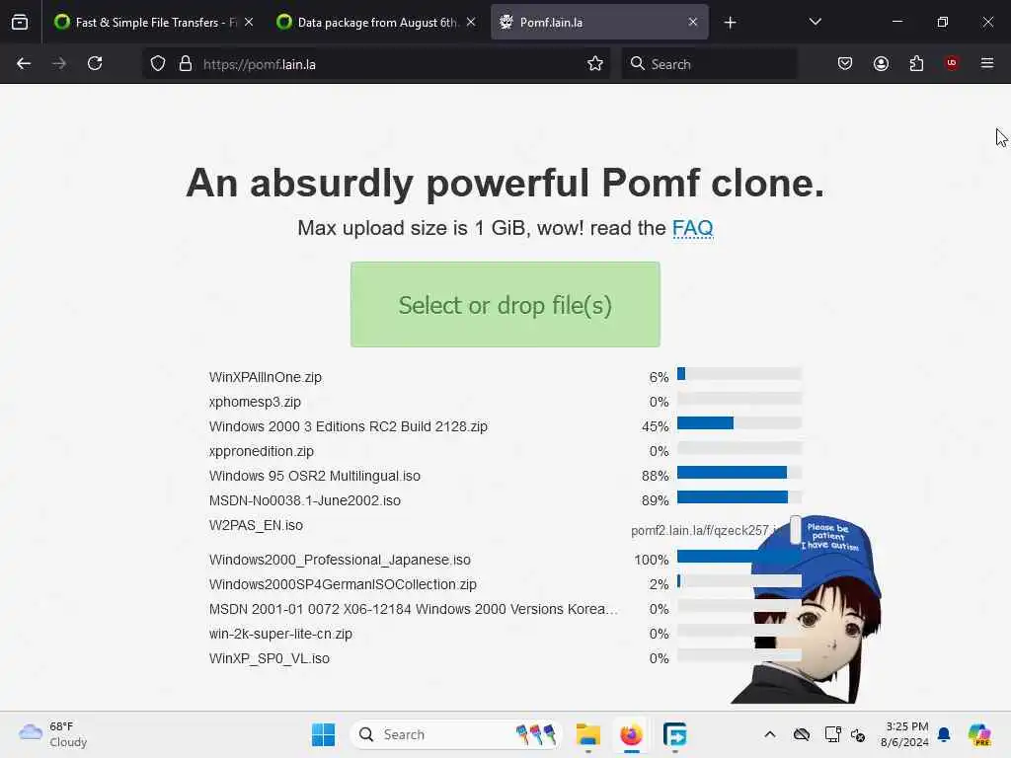Bookmark this page with the star

click(x=595, y=64)
